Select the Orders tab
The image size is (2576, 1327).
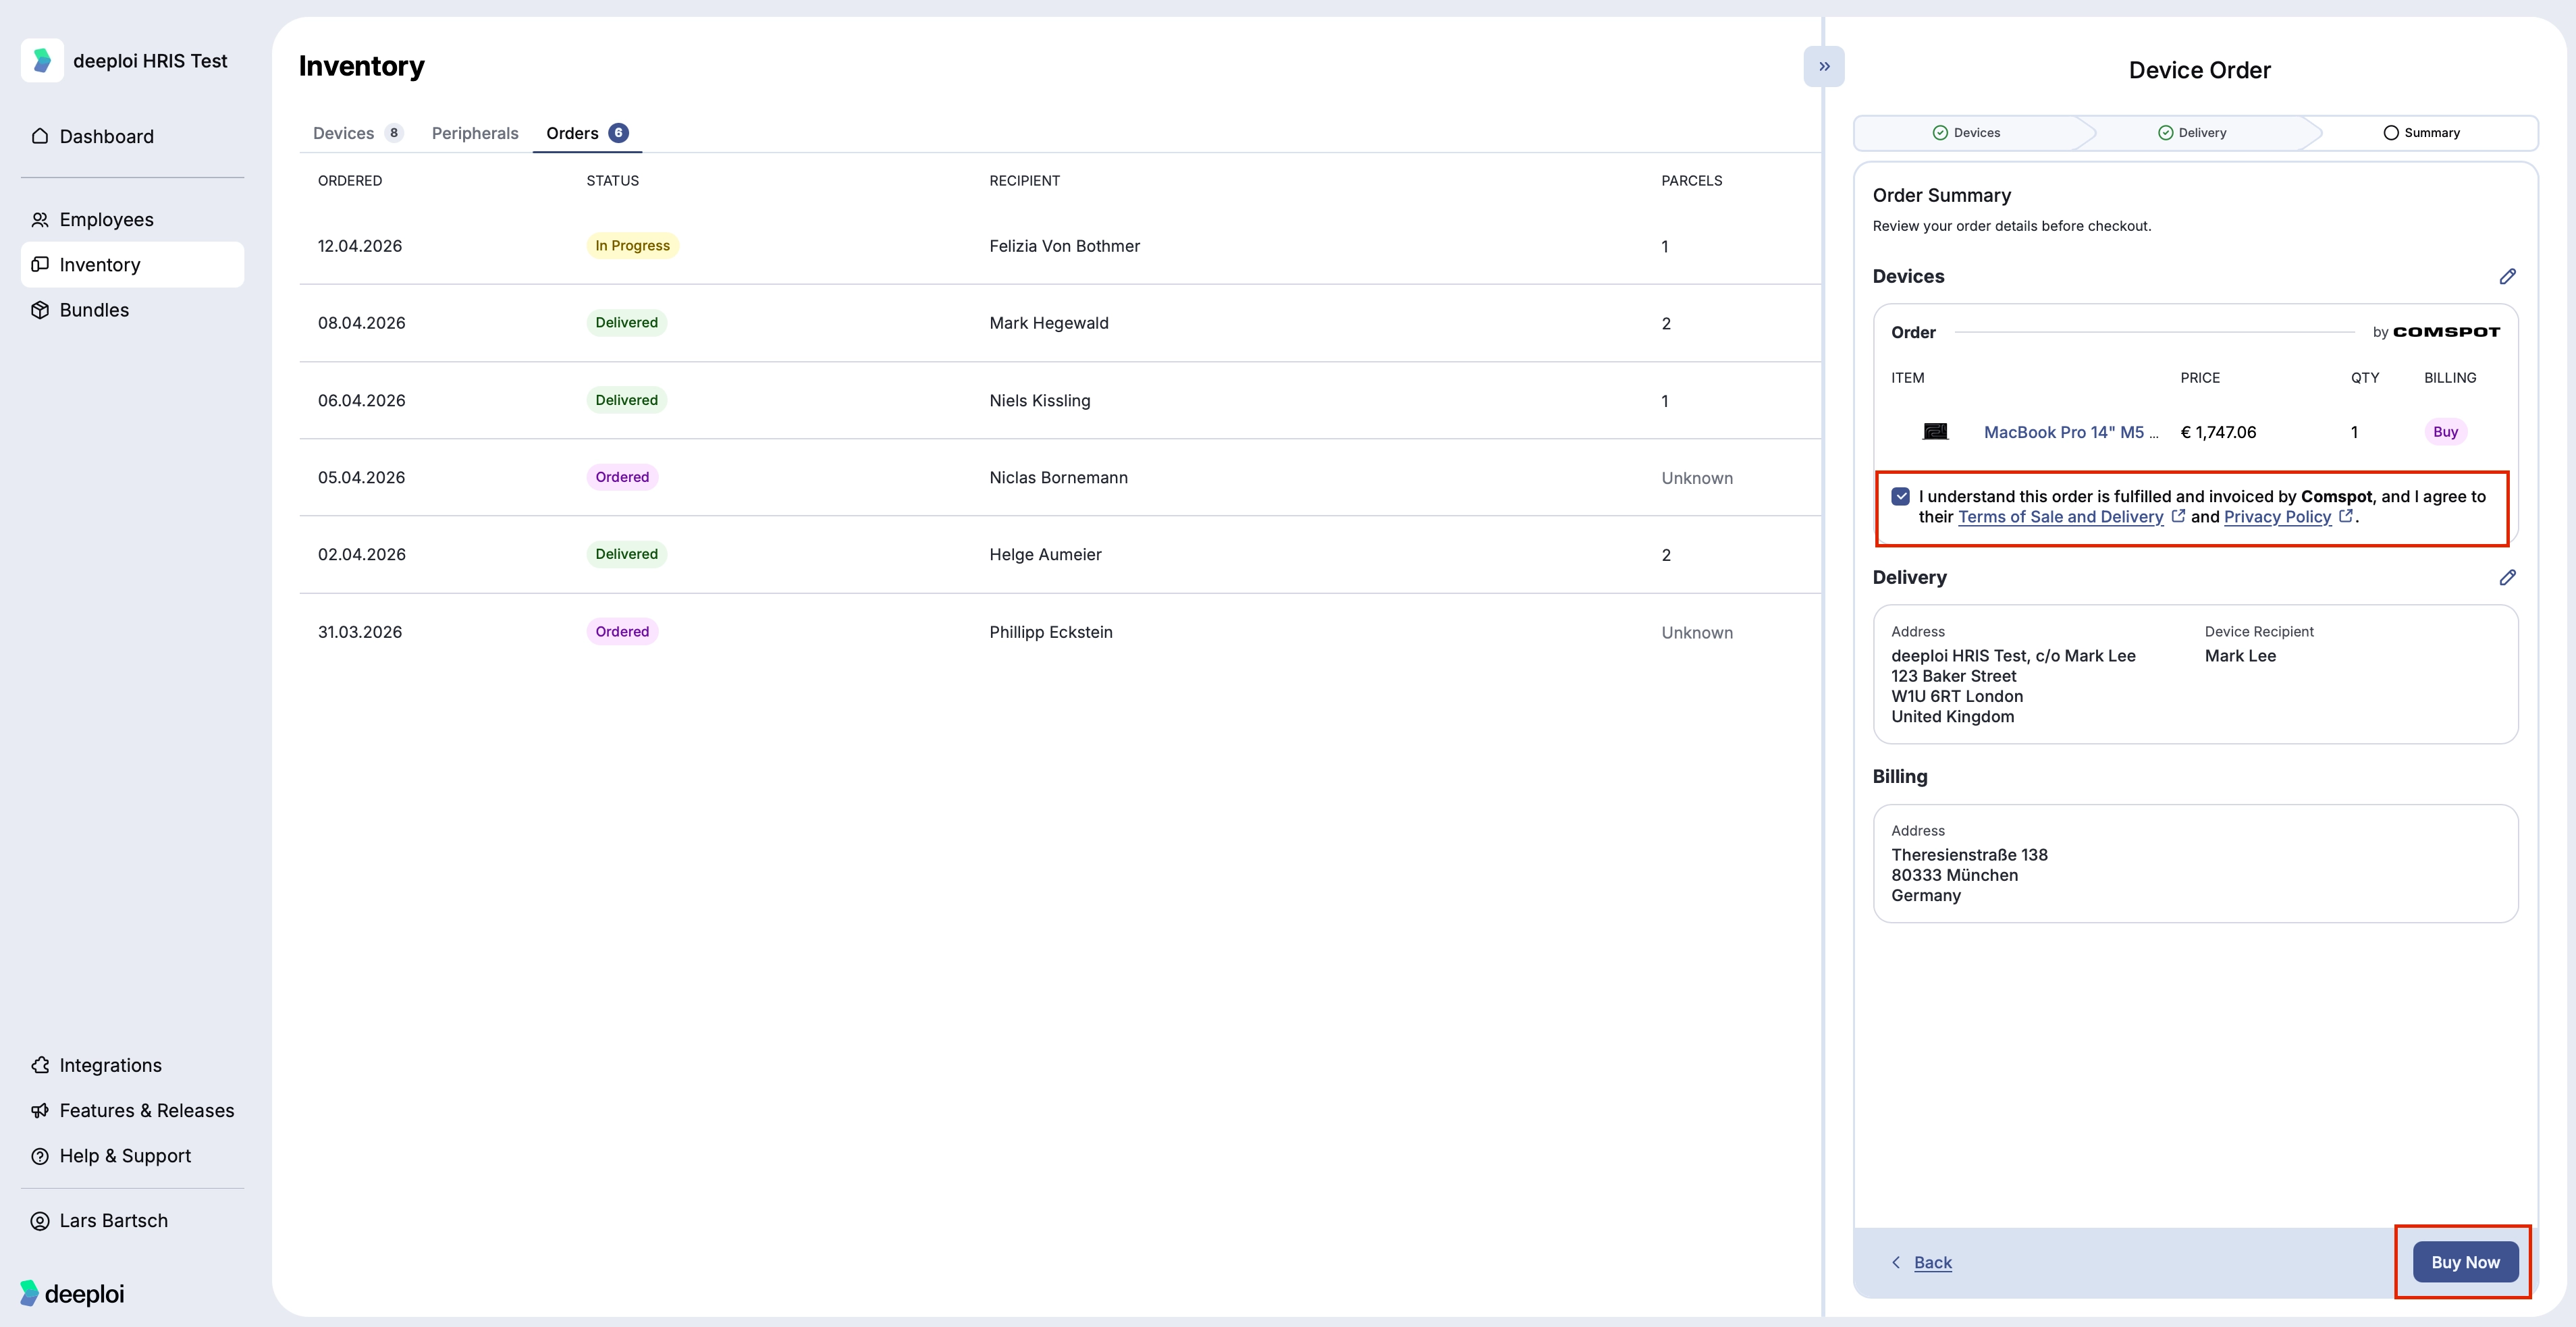pos(587,133)
